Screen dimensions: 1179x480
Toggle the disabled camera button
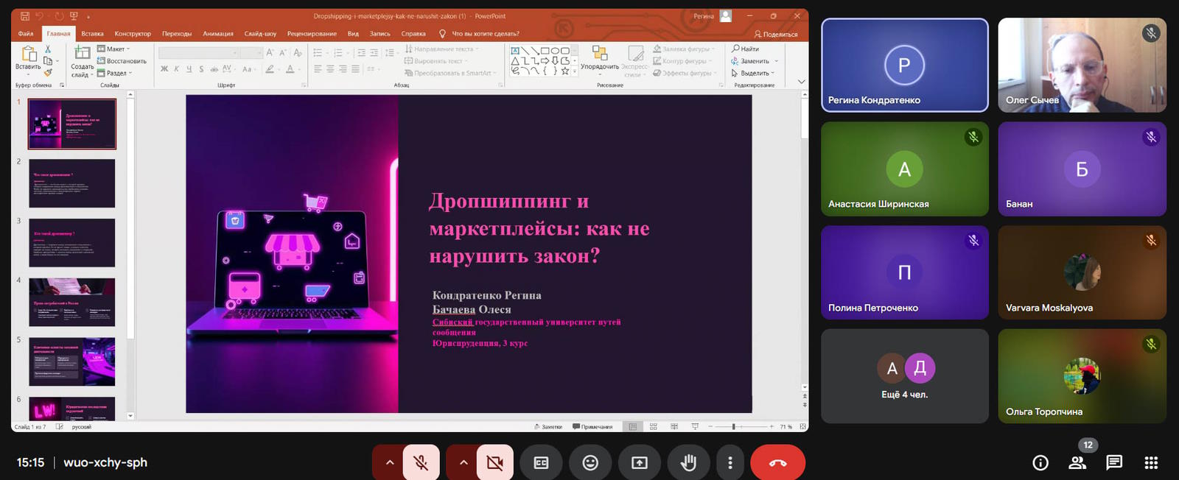point(494,462)
